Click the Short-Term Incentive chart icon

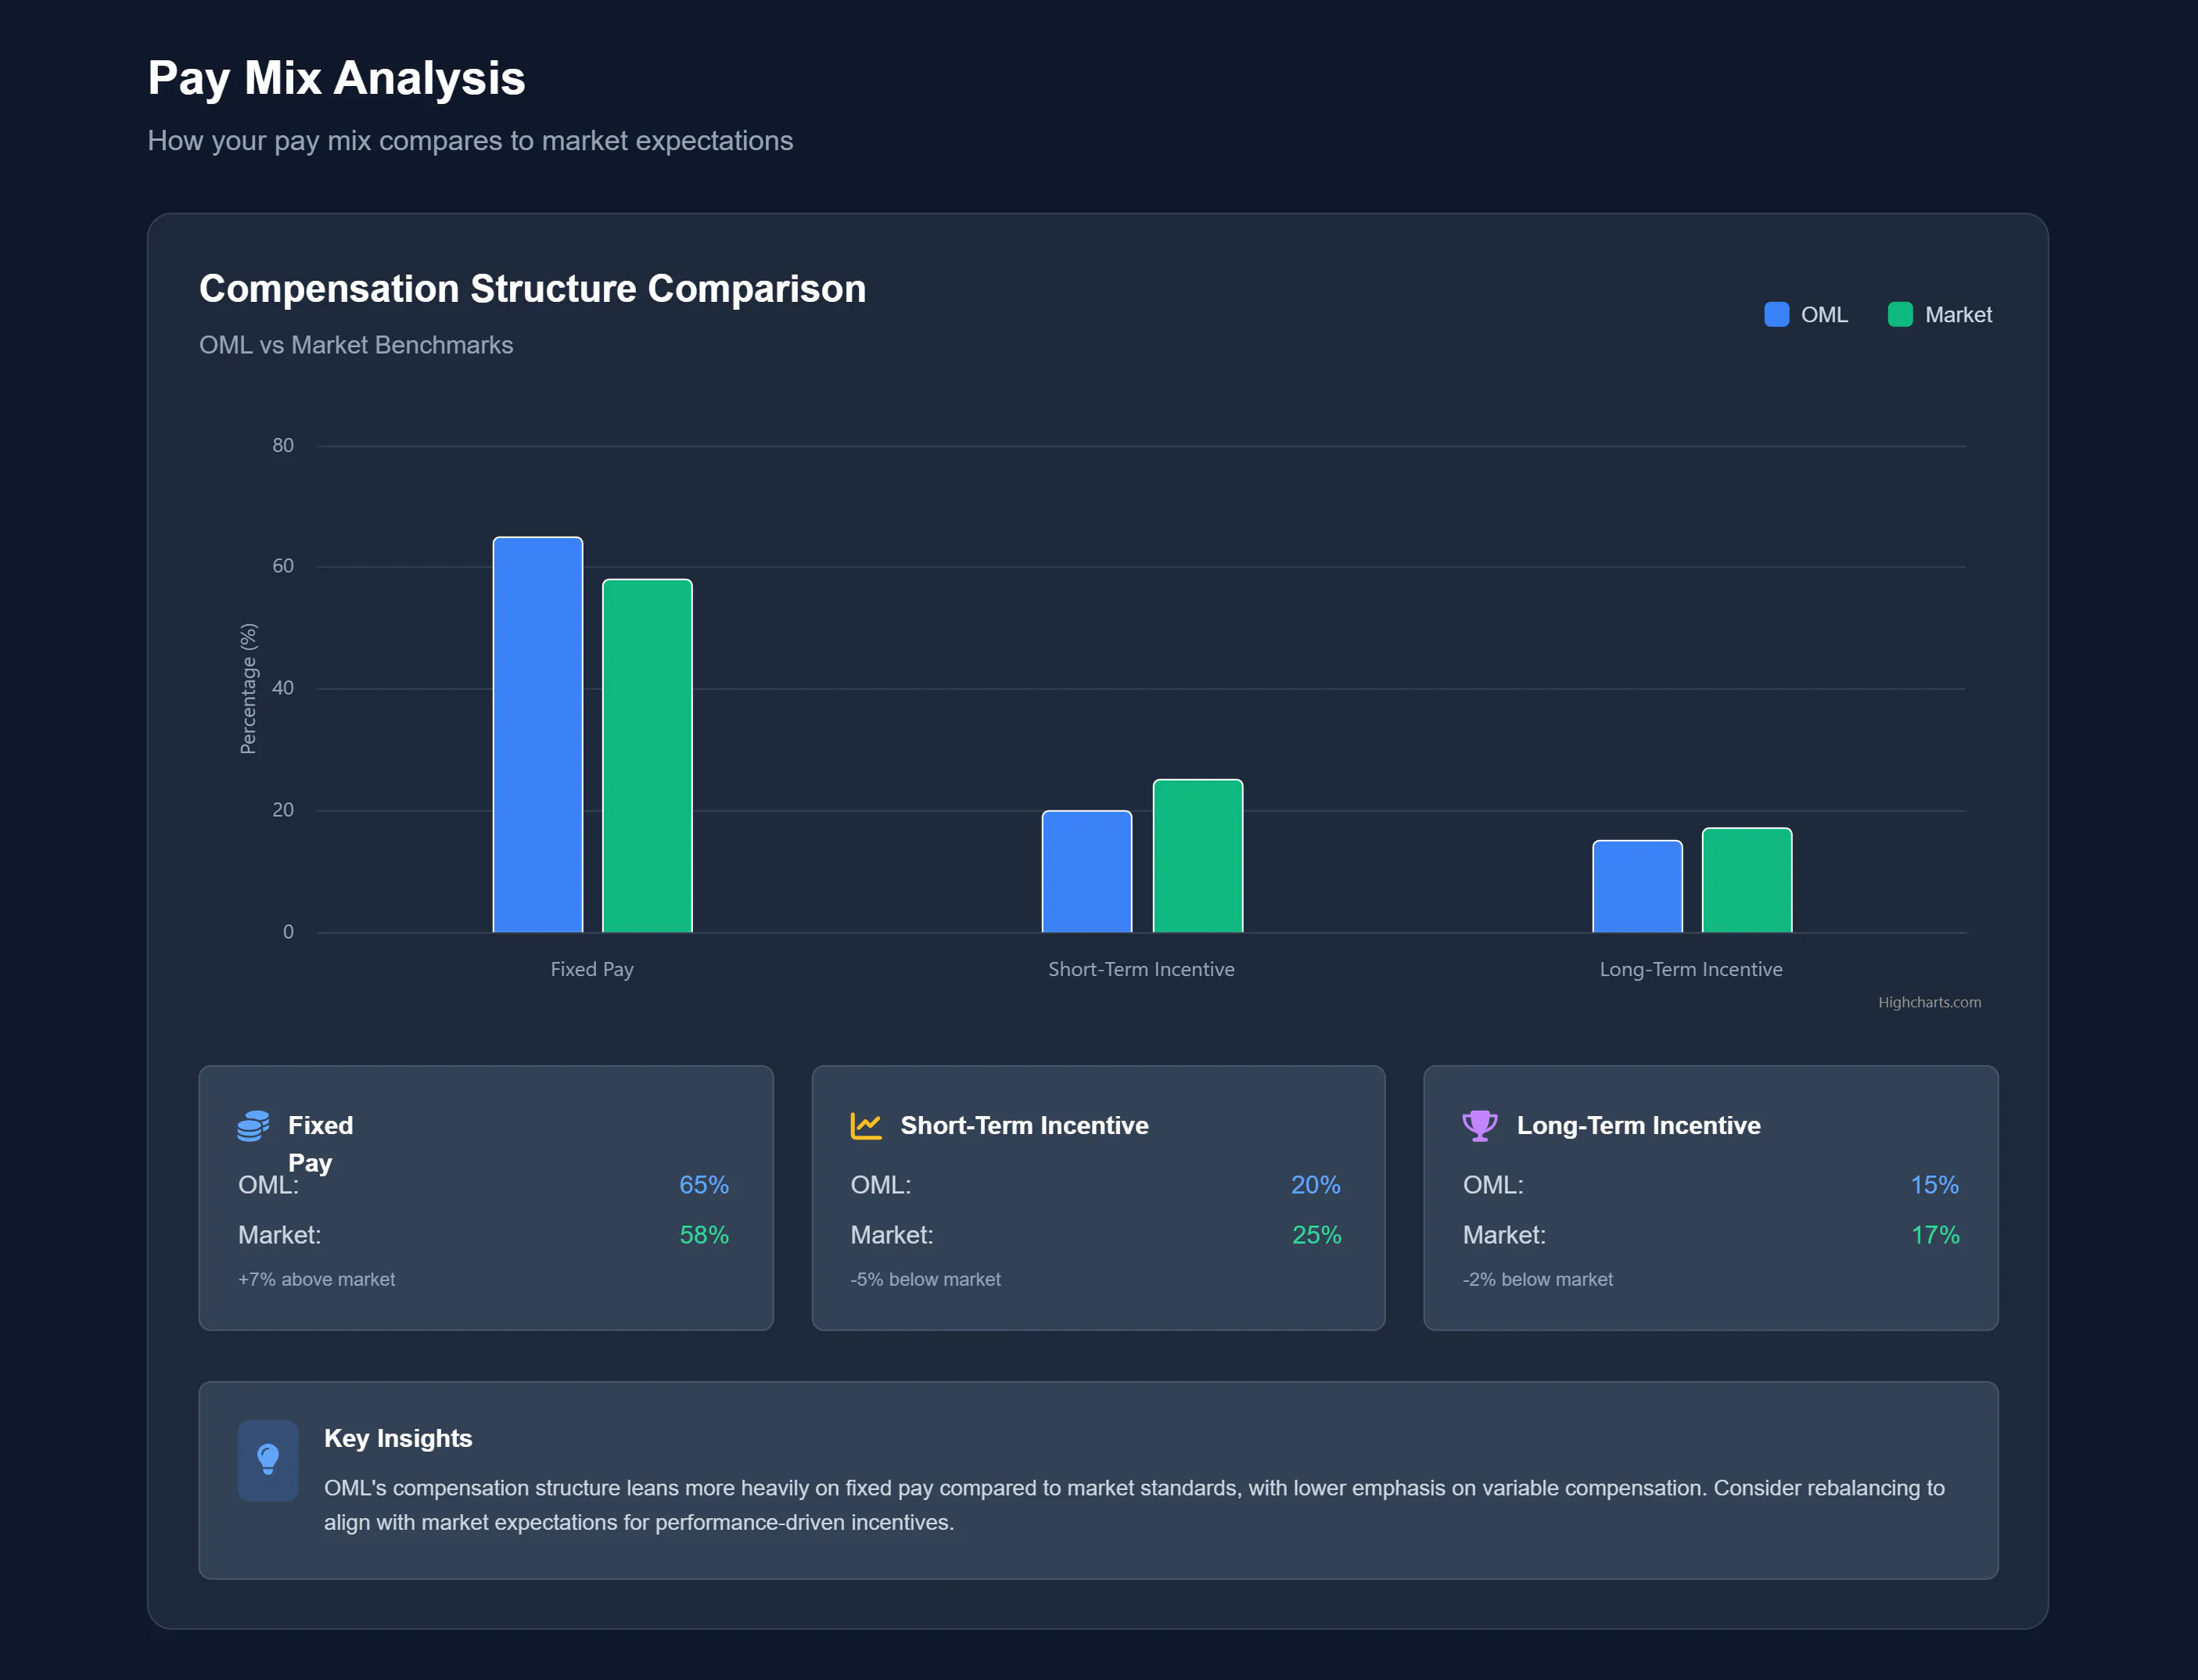866,1126
